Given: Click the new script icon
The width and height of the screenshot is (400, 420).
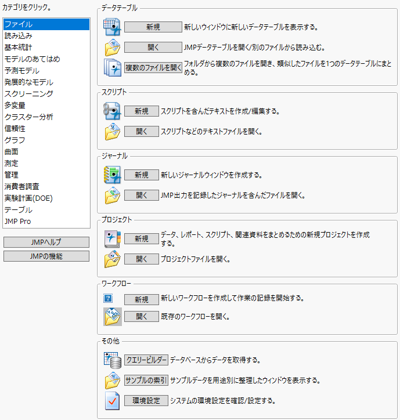Looking at the screenshot, I should point(112,111).
